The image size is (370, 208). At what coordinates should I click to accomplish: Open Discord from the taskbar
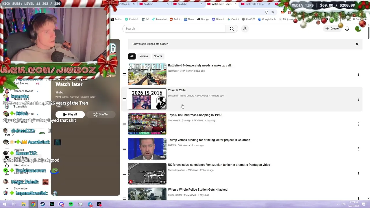(61, 204)
